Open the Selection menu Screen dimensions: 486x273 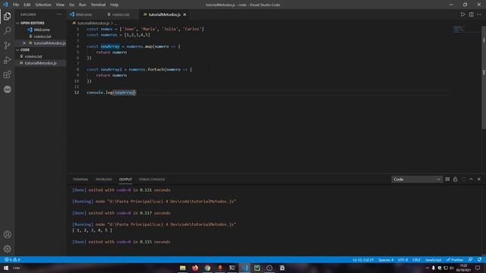point(43,5)
